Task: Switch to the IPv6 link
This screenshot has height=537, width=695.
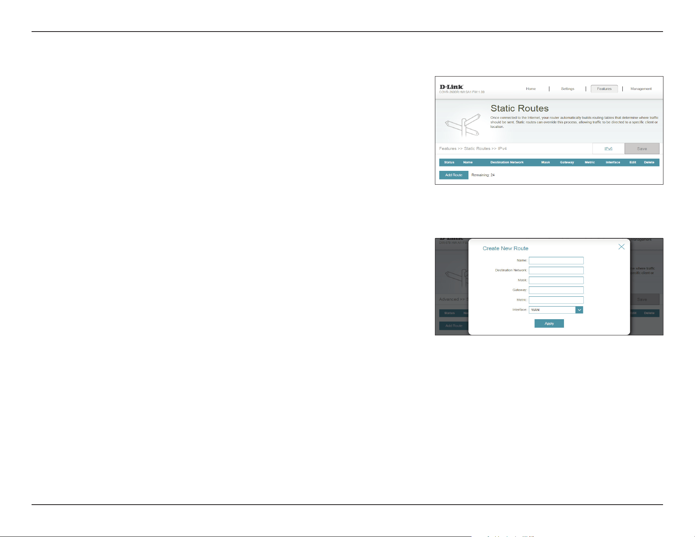Action: (608, 149)
